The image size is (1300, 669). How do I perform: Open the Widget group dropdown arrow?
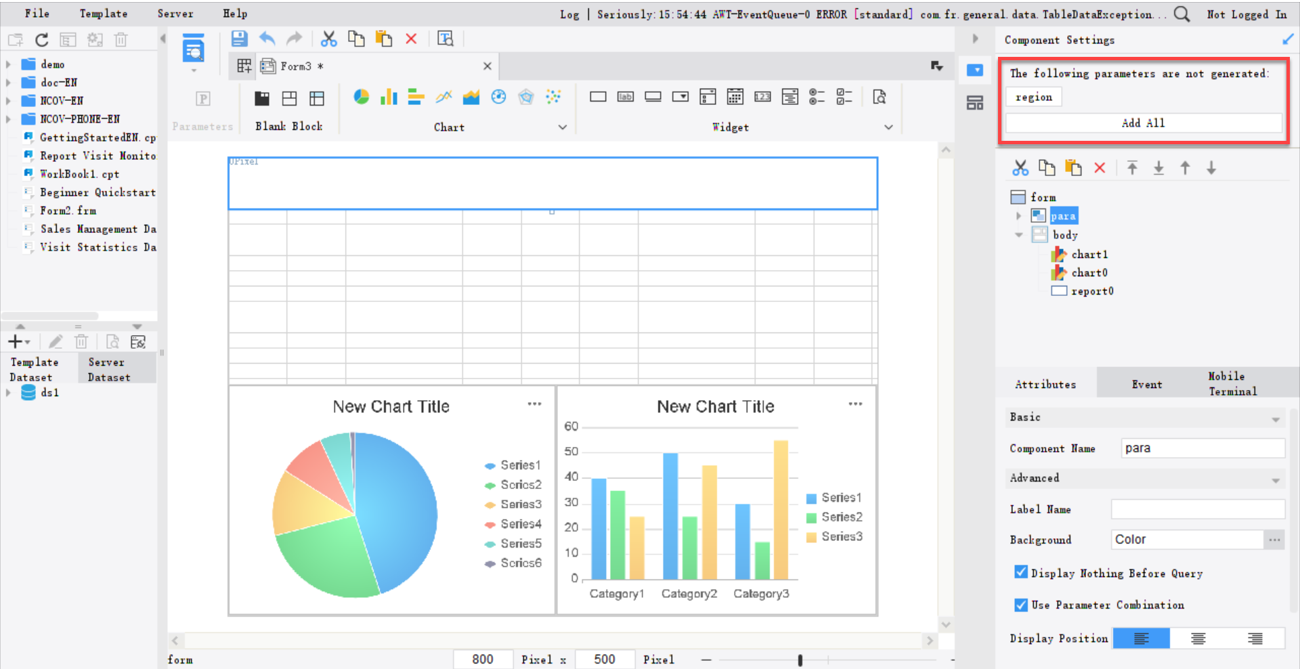pyautogui.click(x=888, y=127)
